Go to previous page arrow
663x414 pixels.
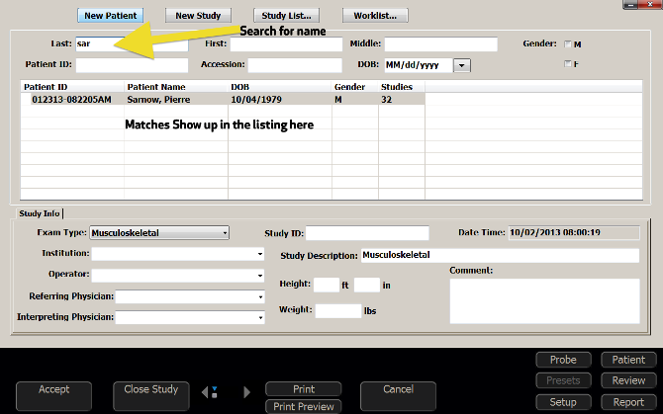pos(206,392)
